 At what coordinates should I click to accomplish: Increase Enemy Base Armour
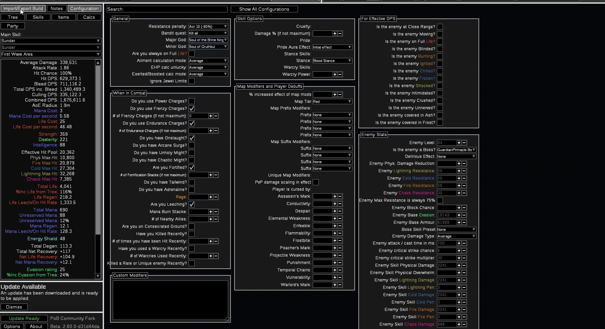click(459, 222)
